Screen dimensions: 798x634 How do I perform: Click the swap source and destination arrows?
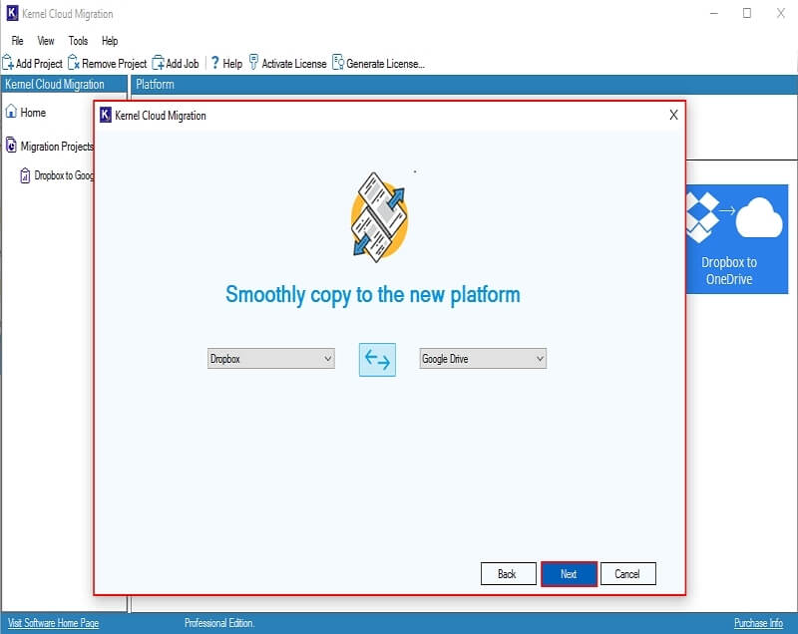pos(377,360)
